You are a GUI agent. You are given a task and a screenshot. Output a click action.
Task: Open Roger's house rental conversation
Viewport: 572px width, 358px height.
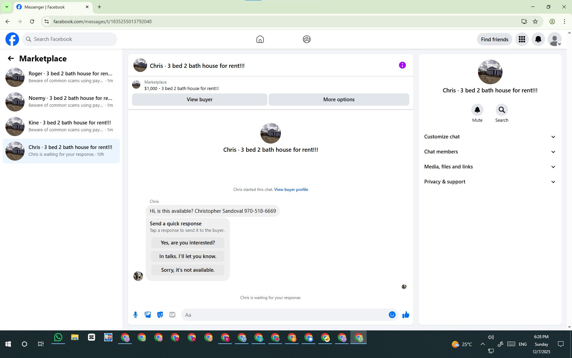coord(61,77)
